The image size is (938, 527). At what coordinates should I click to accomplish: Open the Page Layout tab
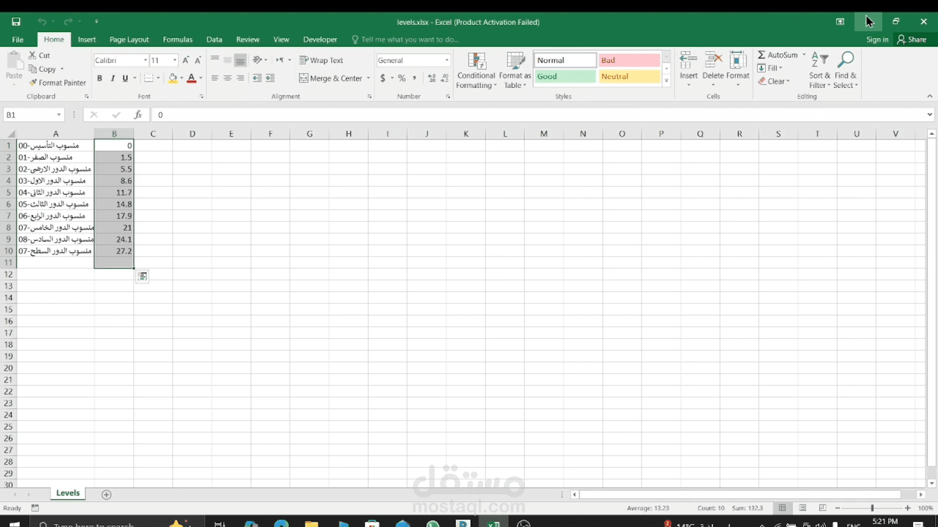pos(129,40)
